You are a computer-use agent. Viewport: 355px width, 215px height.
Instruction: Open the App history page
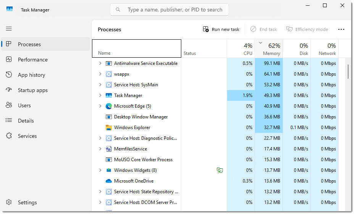45,75
